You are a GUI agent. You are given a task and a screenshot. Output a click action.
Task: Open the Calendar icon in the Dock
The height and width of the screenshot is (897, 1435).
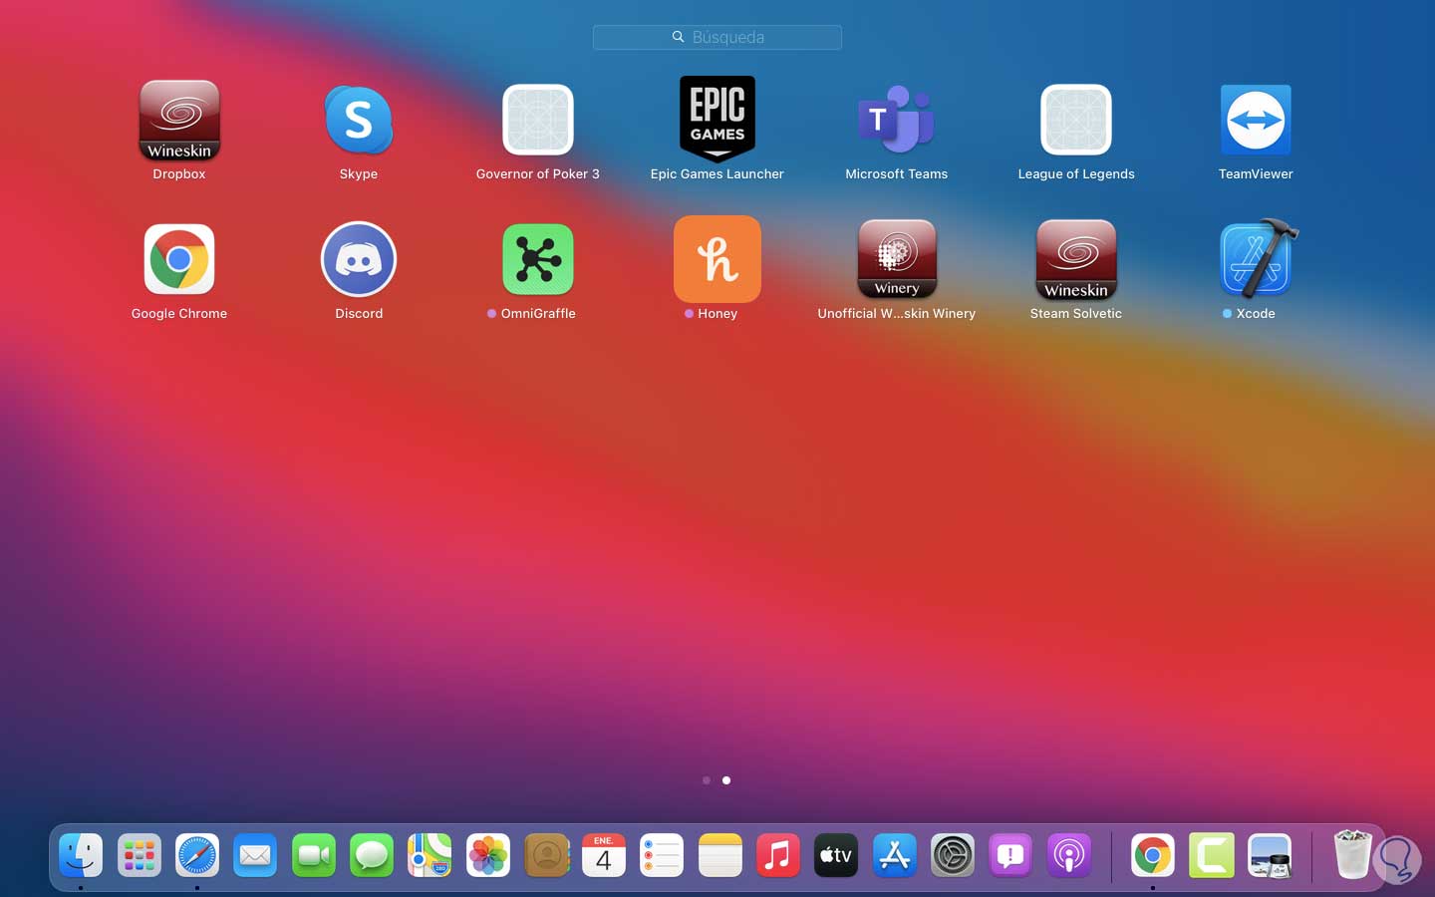[x=604, y=855]
